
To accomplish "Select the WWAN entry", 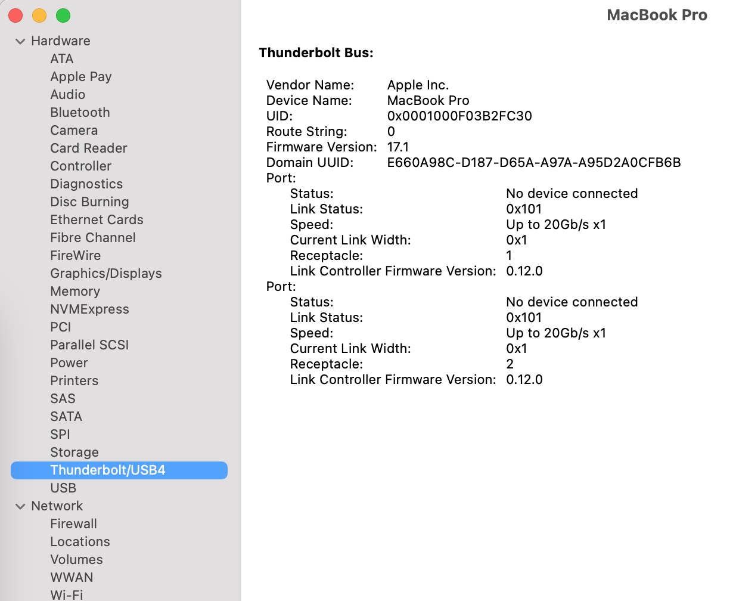I will (x=72, y=578).
